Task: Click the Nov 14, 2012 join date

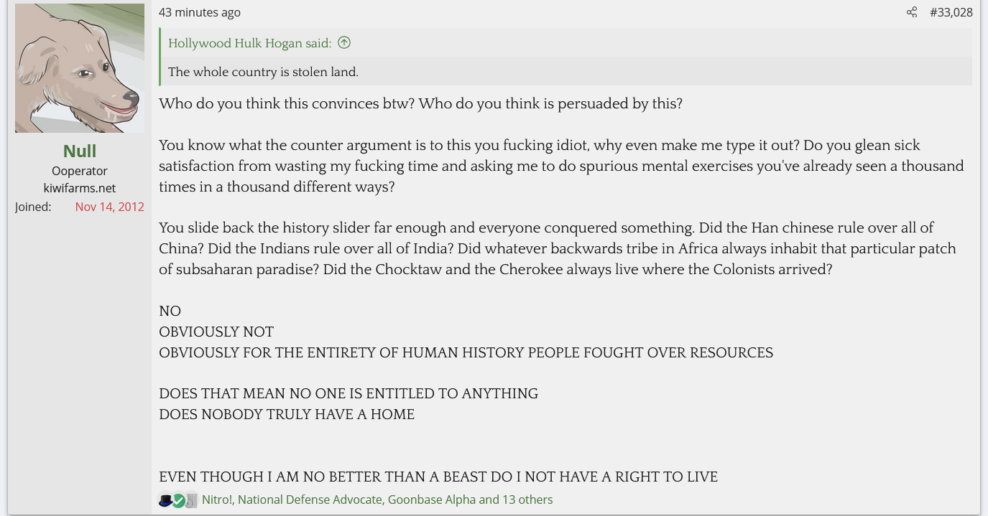Action: tap(109, 207)
